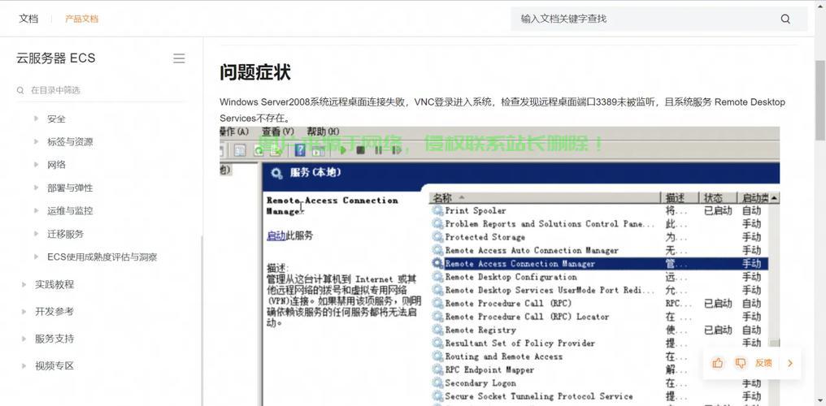Toggle the ECS sidebar hamburger menu
826x406 pixels.
coord(179,58)
